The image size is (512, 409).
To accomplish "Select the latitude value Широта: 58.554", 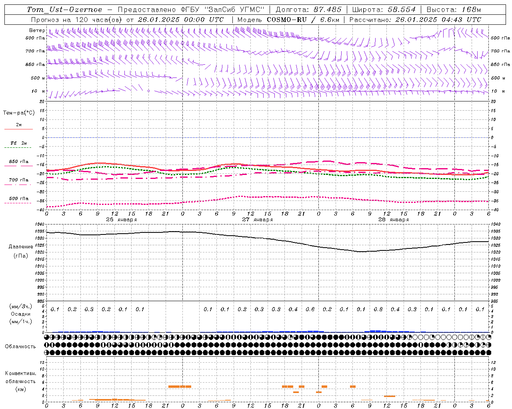I will click(384, 10).
